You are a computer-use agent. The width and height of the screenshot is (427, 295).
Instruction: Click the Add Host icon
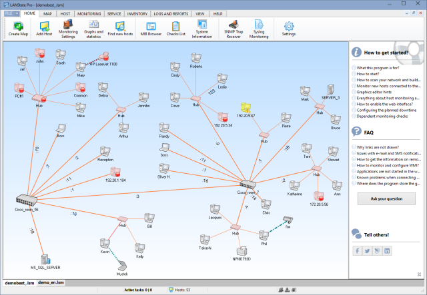point(44,27)
